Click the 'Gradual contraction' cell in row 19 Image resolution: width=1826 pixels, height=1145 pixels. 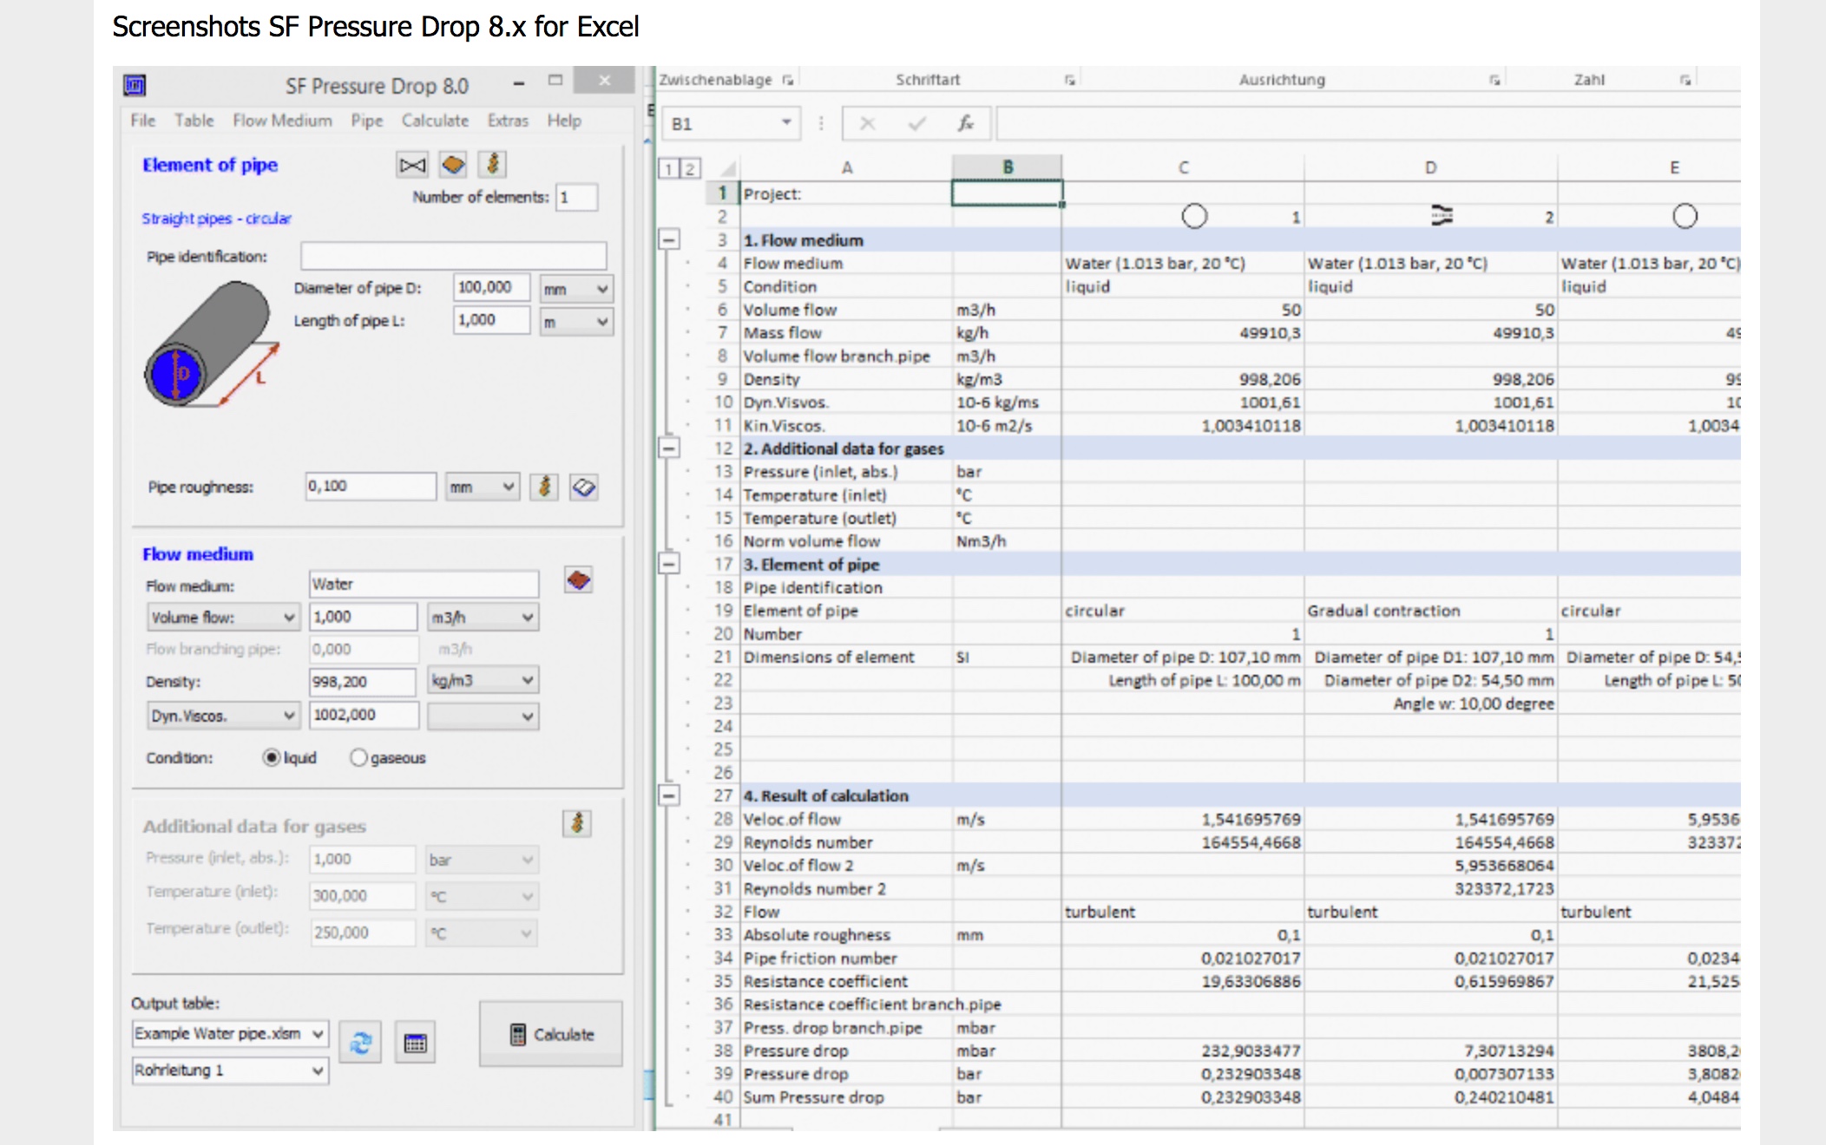[1430, 611]
